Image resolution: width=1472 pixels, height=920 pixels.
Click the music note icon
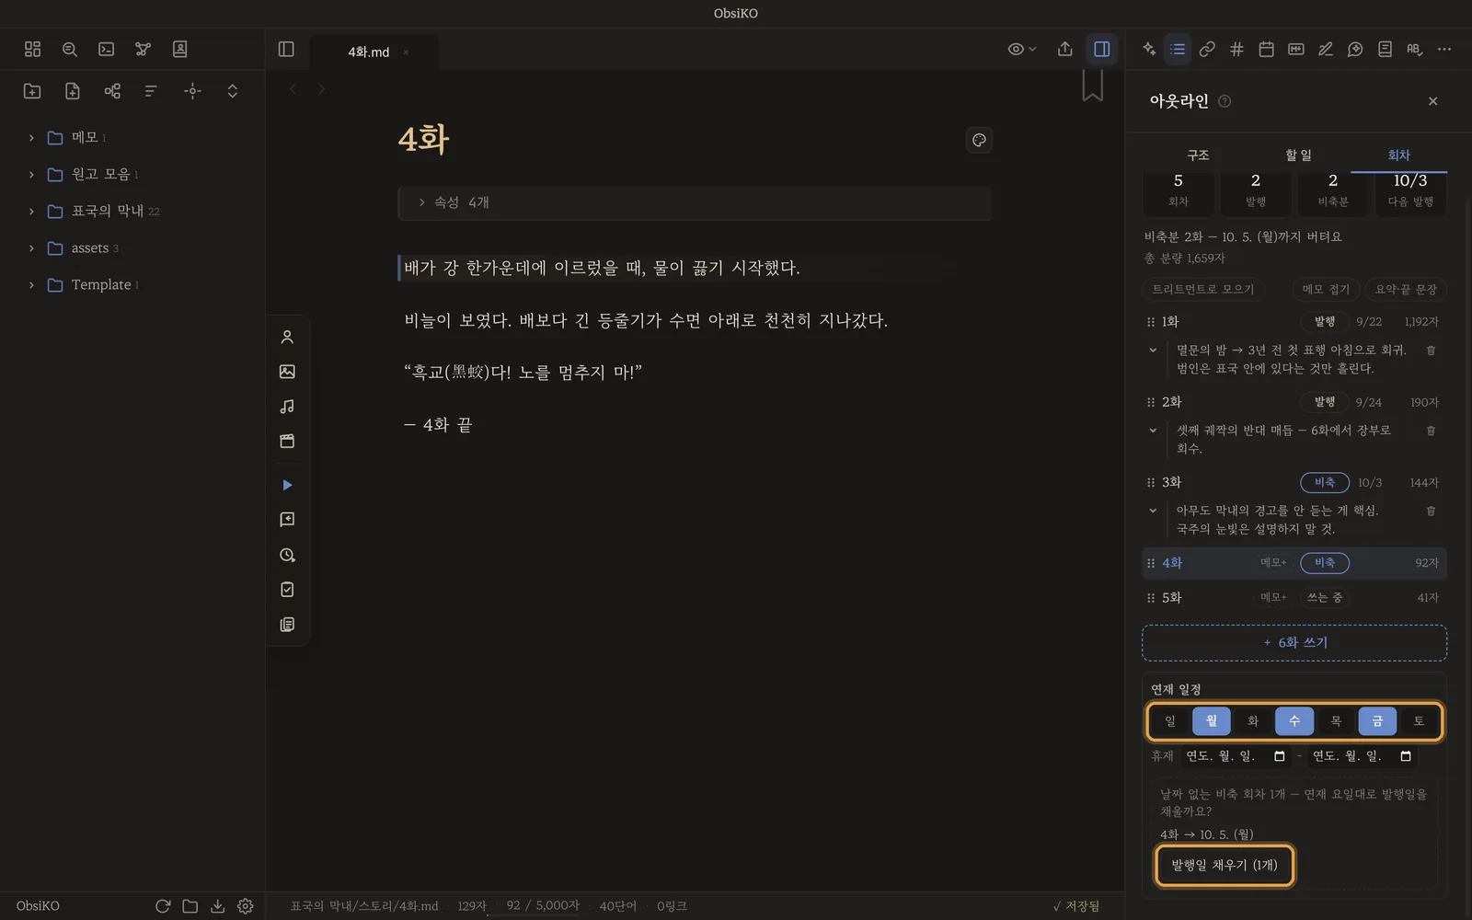pos(287,407)
